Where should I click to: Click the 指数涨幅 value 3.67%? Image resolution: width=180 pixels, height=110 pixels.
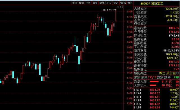(175, 43)
